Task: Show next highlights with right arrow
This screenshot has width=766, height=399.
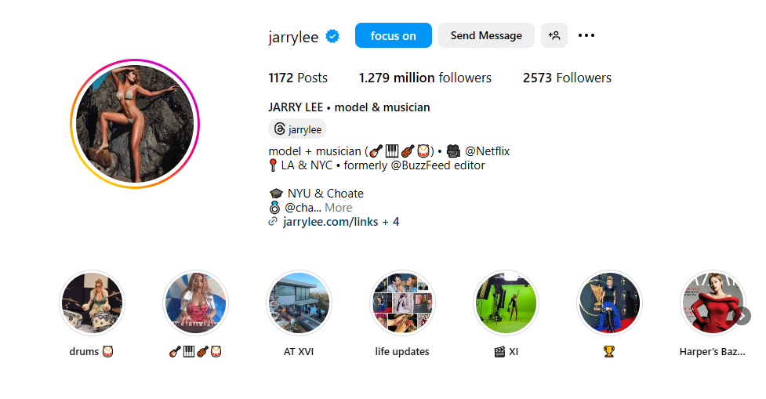Action: 742,316
